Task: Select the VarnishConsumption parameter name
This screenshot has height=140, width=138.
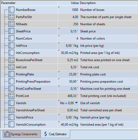Action: [31, 125]
